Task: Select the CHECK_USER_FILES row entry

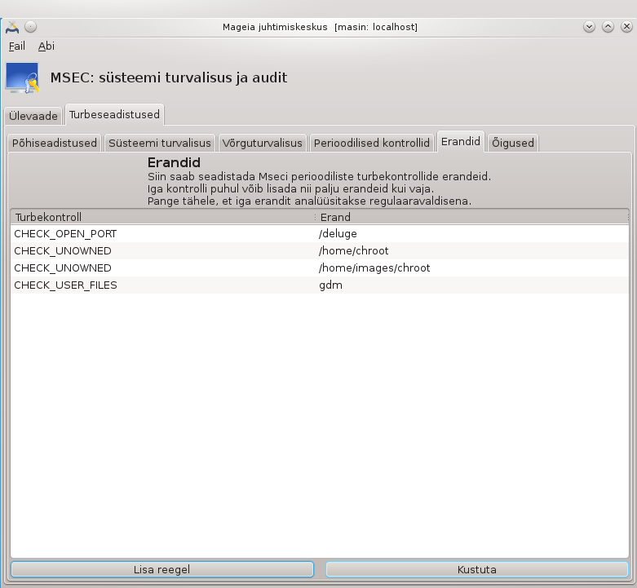Action: pos(65,285)
